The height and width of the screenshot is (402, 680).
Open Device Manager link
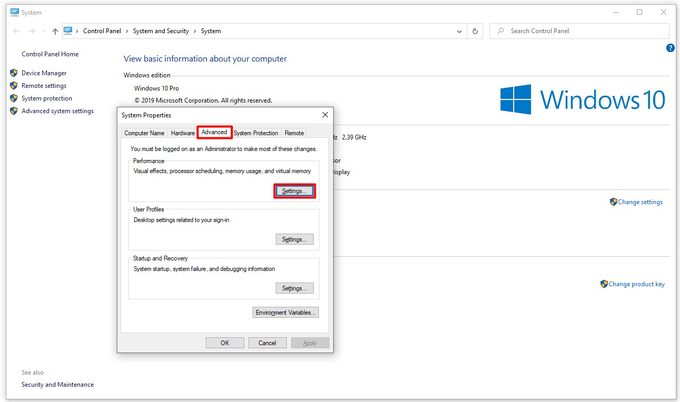[x=44, y=73]
